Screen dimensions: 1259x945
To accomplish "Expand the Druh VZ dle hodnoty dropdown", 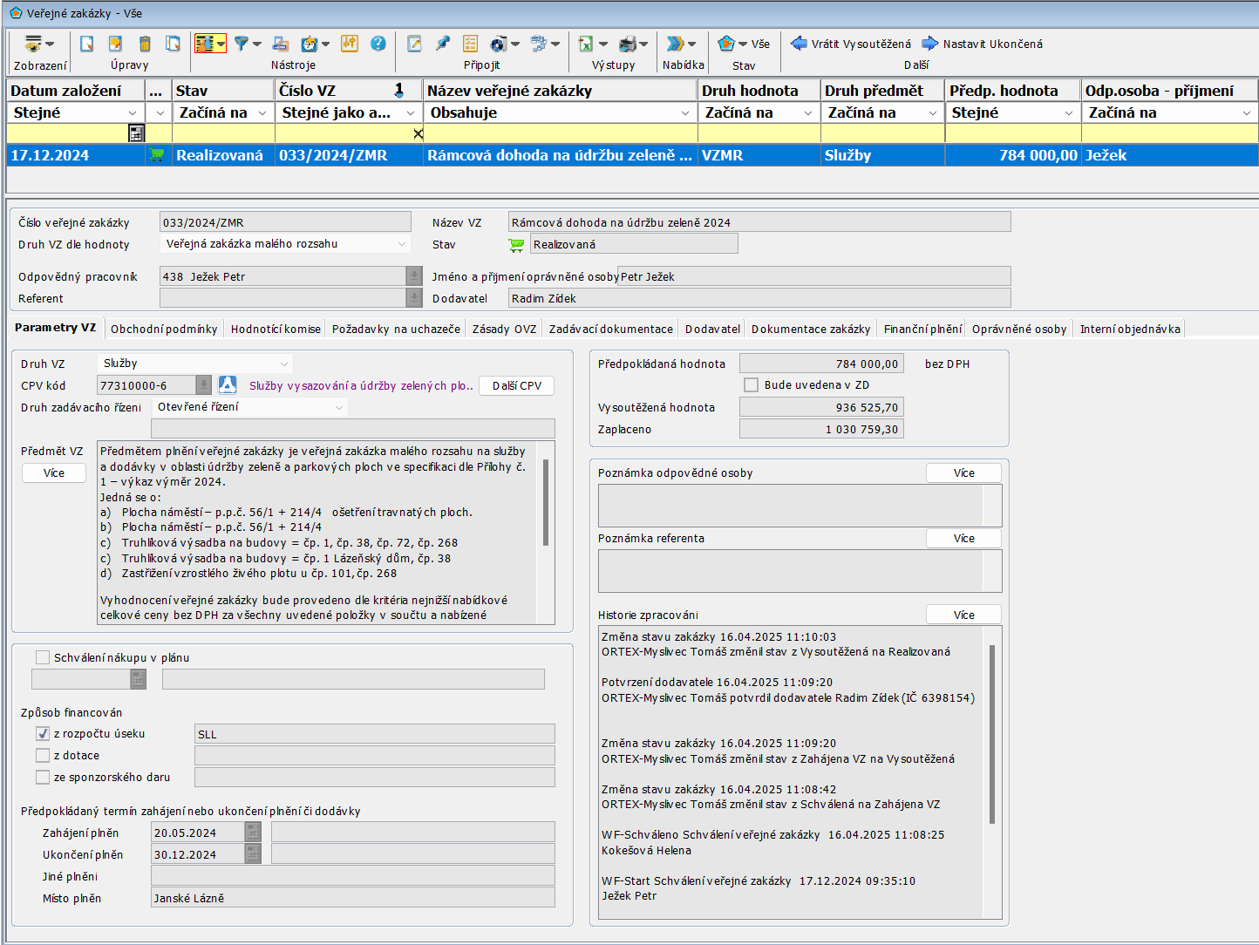I will click(x=402, y=244).
